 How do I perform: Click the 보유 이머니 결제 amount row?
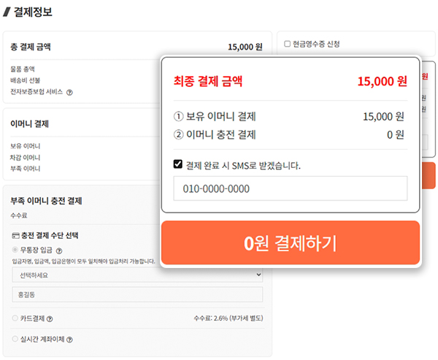point(290,116)
